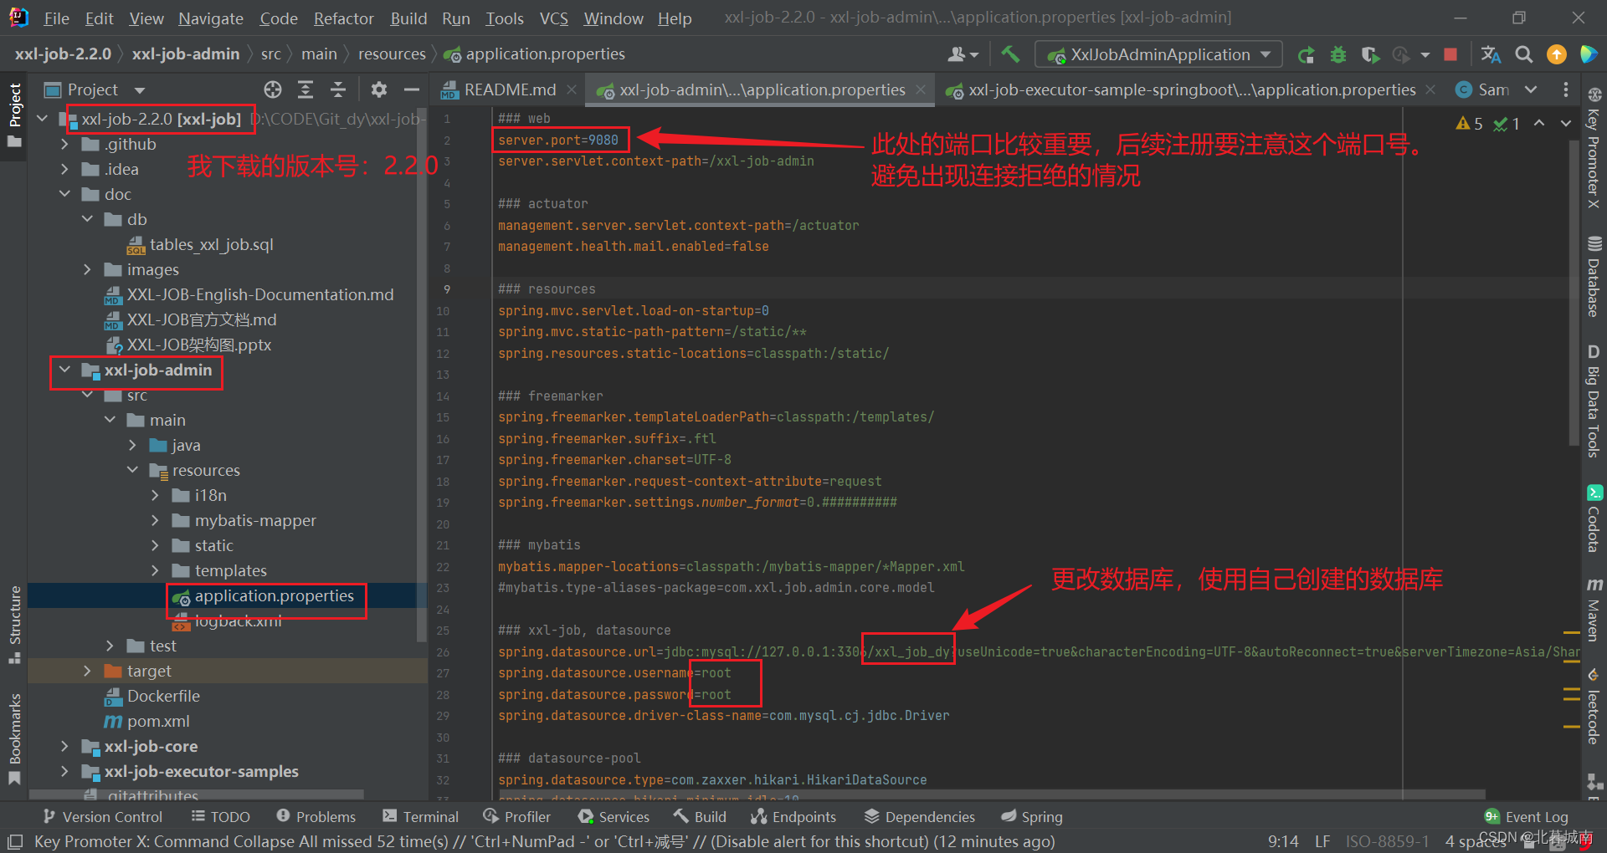Viewport: 1607px width, 853px height.
Task: Expand the .idea folder
Action: [64, 169]
